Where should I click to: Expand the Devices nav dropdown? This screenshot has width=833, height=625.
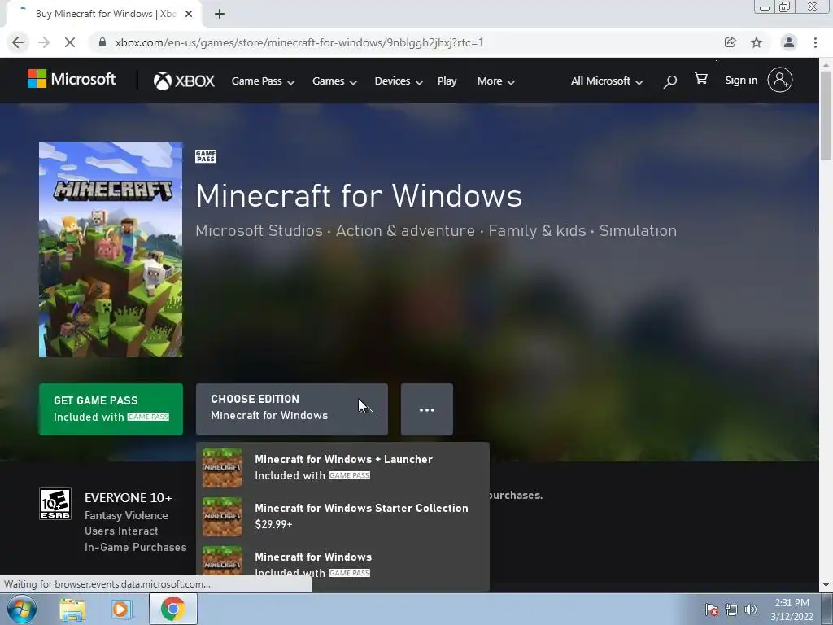pos(399,81)
